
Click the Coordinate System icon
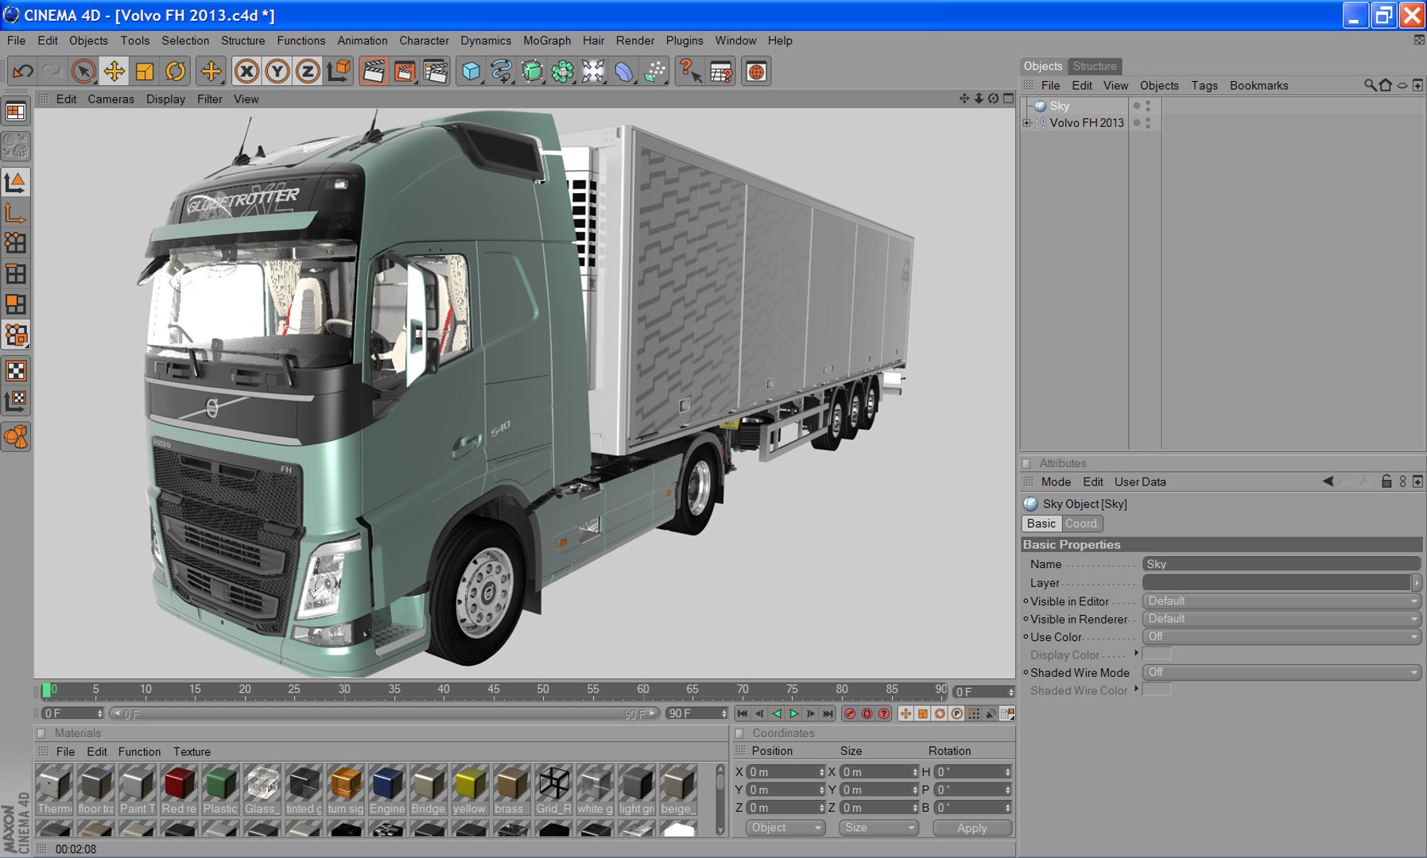tap(338, 71)
